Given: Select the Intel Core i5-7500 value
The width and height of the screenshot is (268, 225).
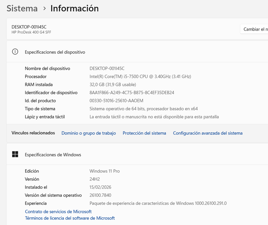Looking at the screenshot, I should pos(140,77).
